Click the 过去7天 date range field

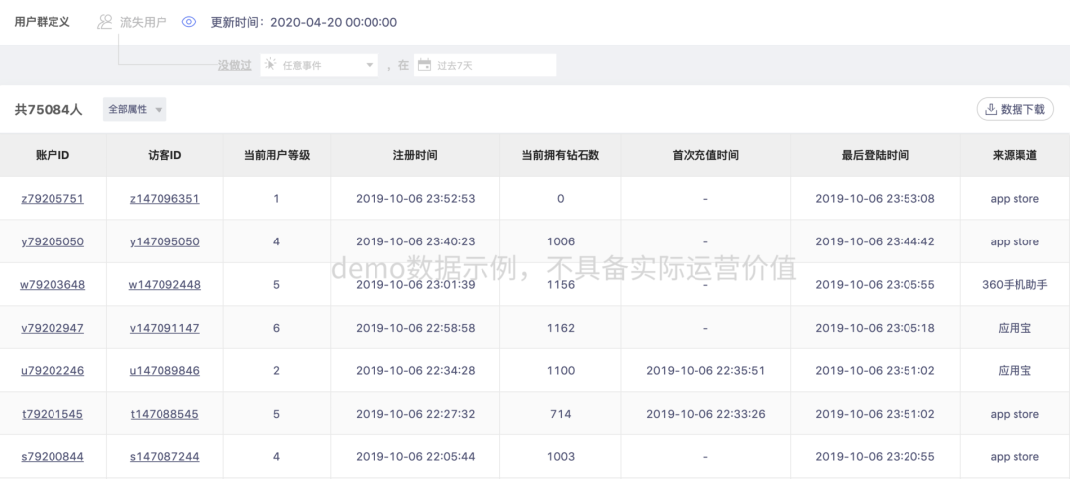[485, 65]
